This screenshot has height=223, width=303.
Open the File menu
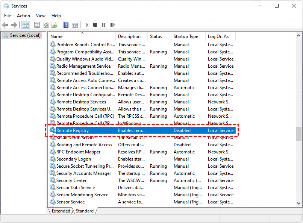[x=8, y=16]
